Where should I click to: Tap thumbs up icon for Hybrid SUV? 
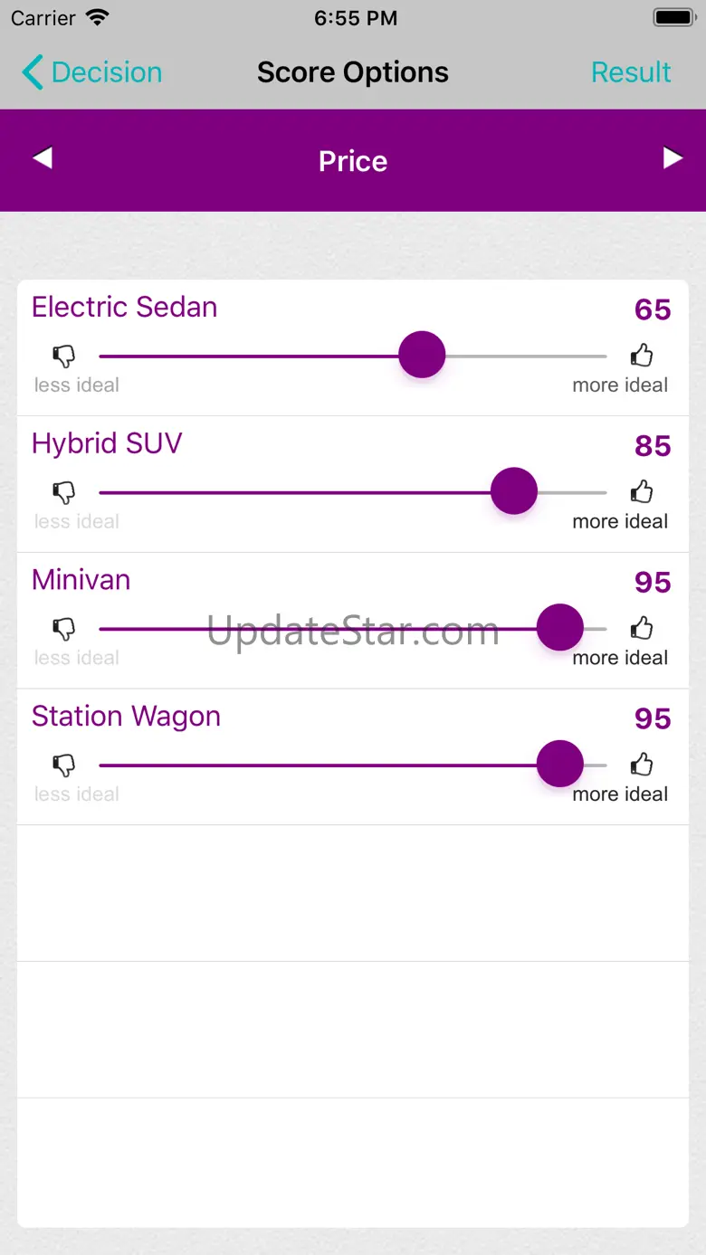coord(642,492)
